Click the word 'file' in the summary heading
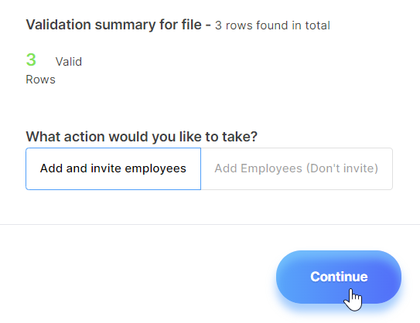The width and height of the screenshot is (420, 323). click(x=191, y=25)
